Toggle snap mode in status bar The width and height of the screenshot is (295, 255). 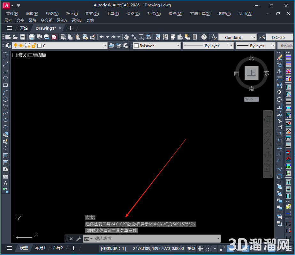209,248
